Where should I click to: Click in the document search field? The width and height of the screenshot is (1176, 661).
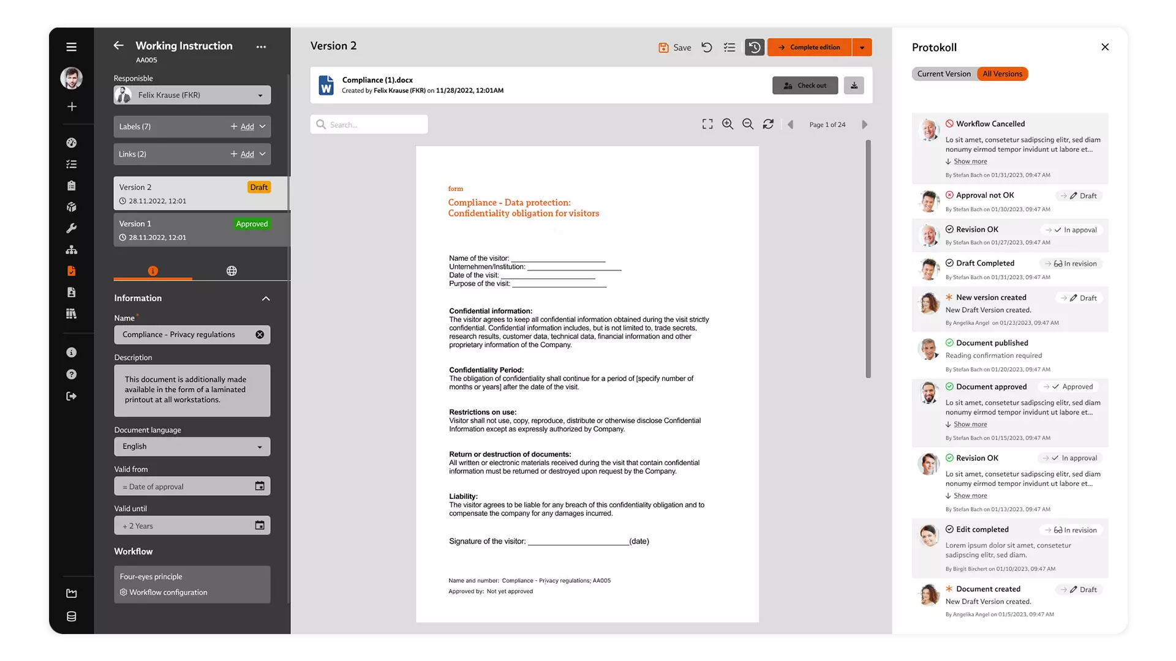click(x=369, y=124)
